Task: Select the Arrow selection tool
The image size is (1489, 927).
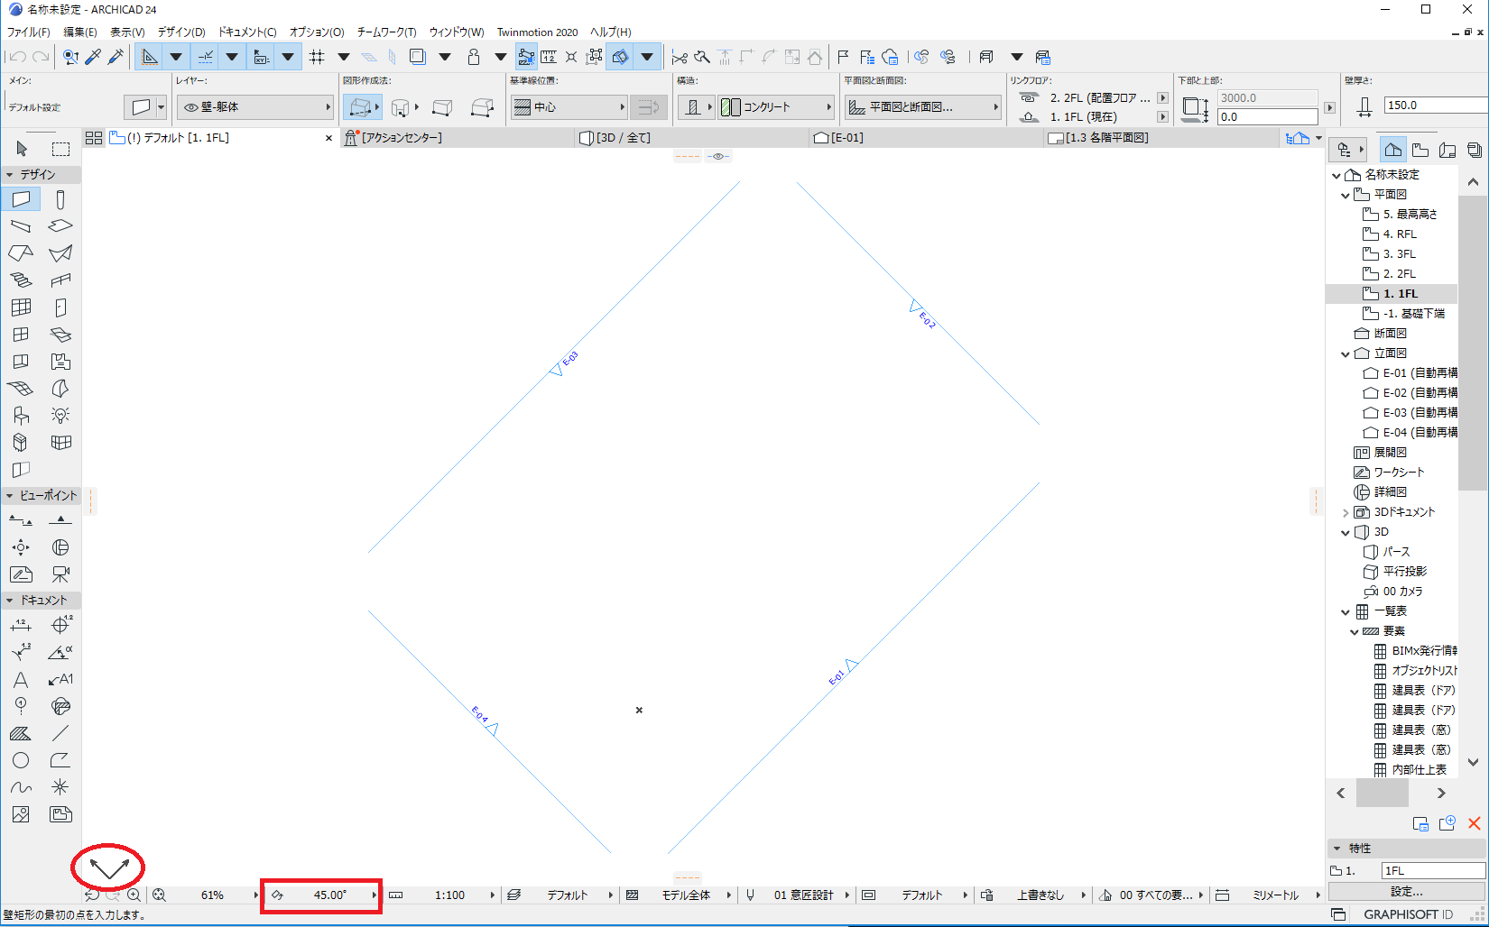Action: (22, 149)
